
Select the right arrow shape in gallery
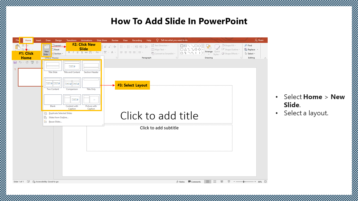click(x=196, y=49)
